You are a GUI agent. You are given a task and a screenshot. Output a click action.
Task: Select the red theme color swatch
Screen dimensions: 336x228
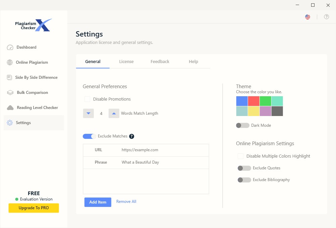pyautogui.click(x=254, y=101)
